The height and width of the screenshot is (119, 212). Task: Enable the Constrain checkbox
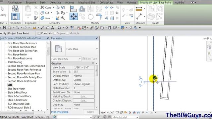pos(39,33)
